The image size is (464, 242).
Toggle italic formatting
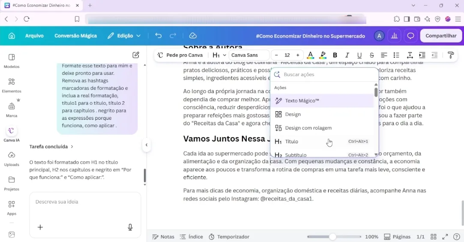tap(347, 55)
